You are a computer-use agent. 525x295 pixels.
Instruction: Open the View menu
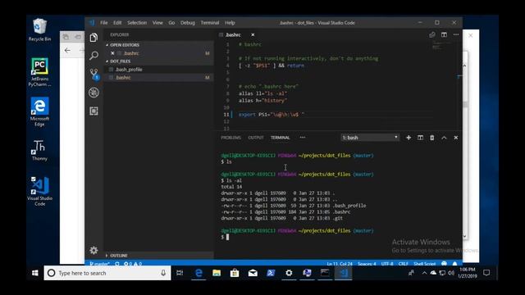click(x=157, y=23)
